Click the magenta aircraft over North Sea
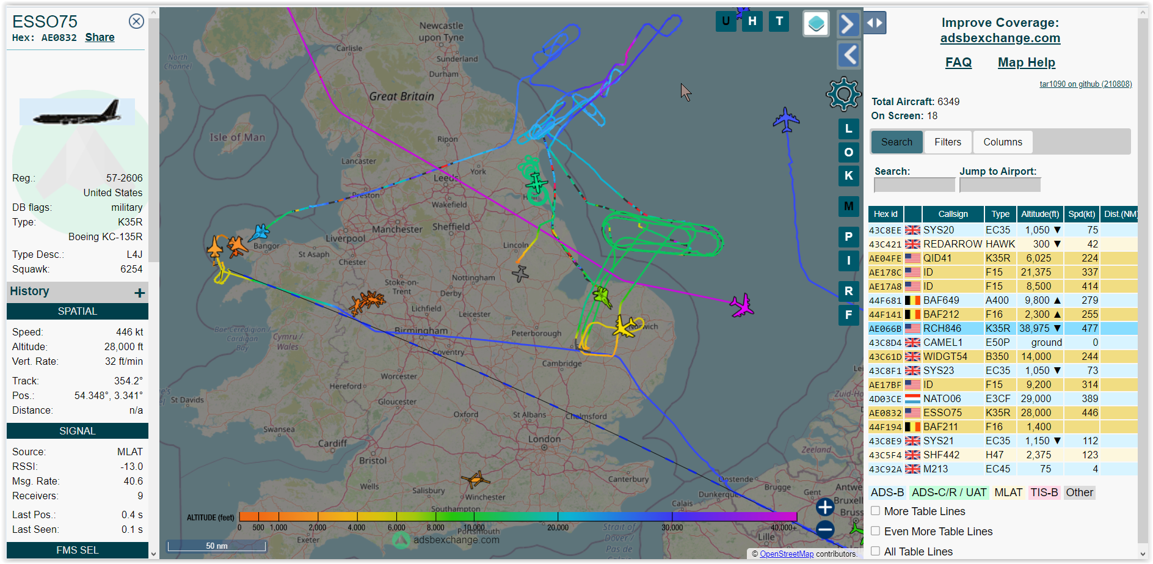 coord(742,306)
